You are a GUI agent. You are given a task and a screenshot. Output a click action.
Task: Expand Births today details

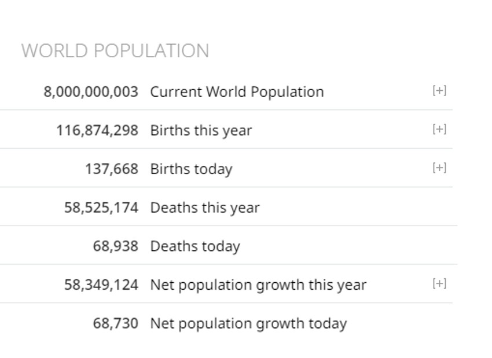pyautogui.click(x=439, y=168)
